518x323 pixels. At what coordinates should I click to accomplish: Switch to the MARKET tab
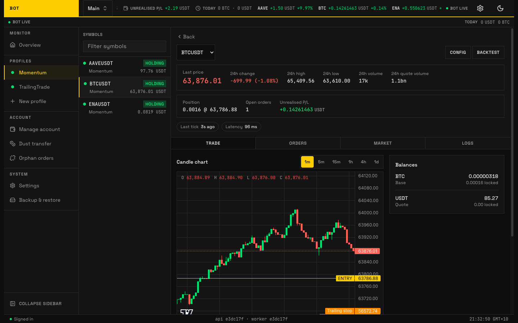(x=383, y=143)
